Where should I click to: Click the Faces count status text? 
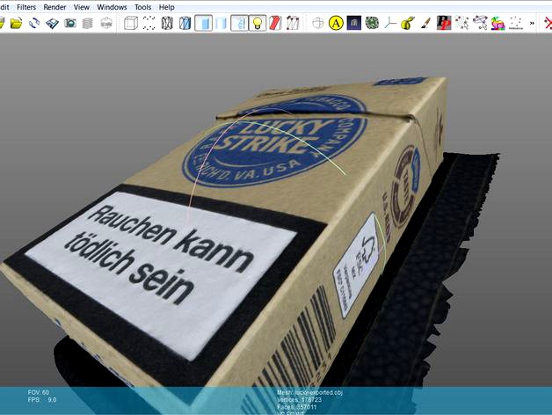[297, 407]
